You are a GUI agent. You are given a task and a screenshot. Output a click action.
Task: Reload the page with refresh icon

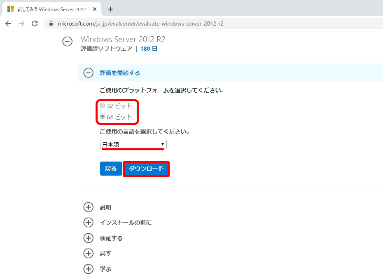click(35, 23)
